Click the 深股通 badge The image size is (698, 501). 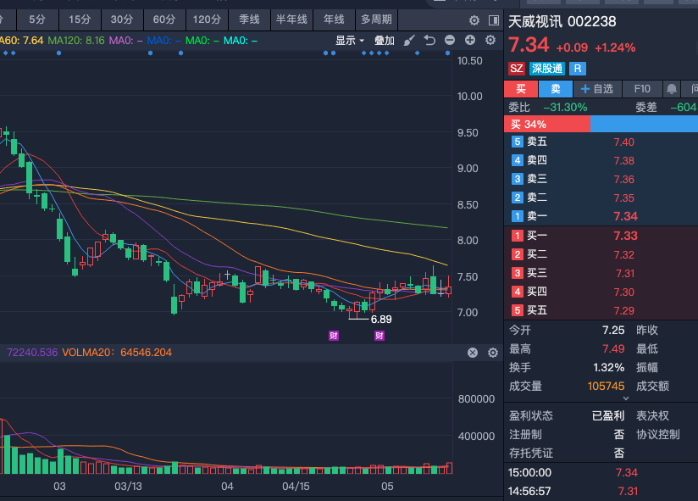547,69
